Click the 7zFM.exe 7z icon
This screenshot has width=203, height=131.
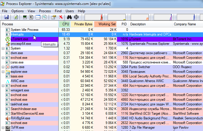click(8, 128)
